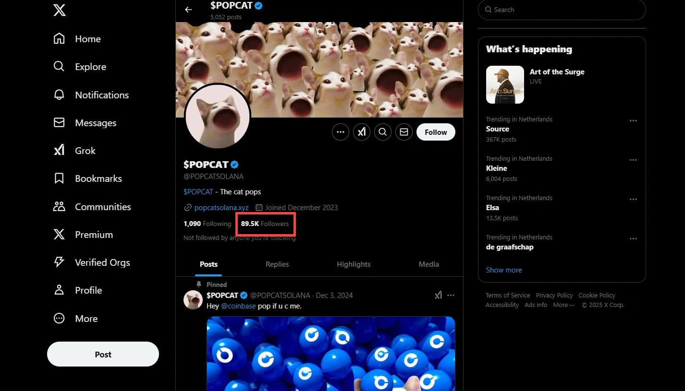Open the Premium X icon

[x=59, y=234]
